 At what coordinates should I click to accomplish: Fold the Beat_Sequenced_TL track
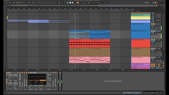tap(132, 40)
